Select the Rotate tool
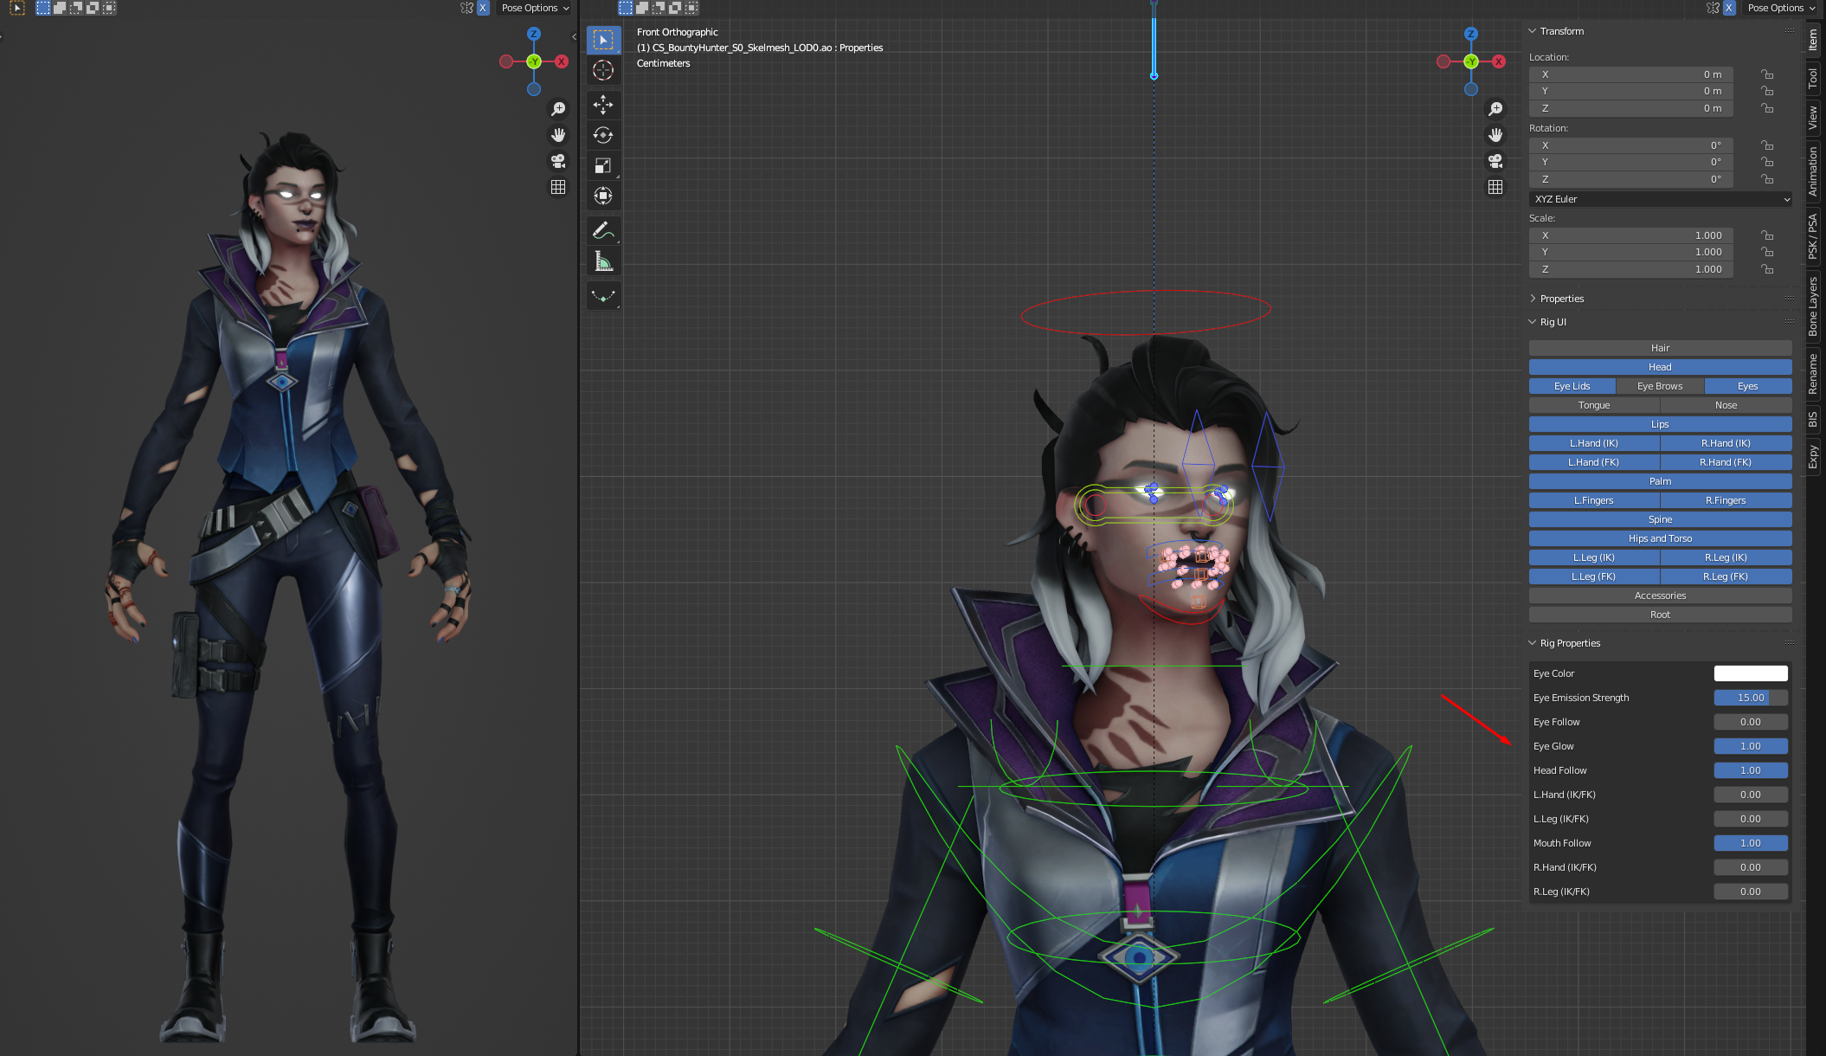Screen dimensions: 1826x1056 603,135
